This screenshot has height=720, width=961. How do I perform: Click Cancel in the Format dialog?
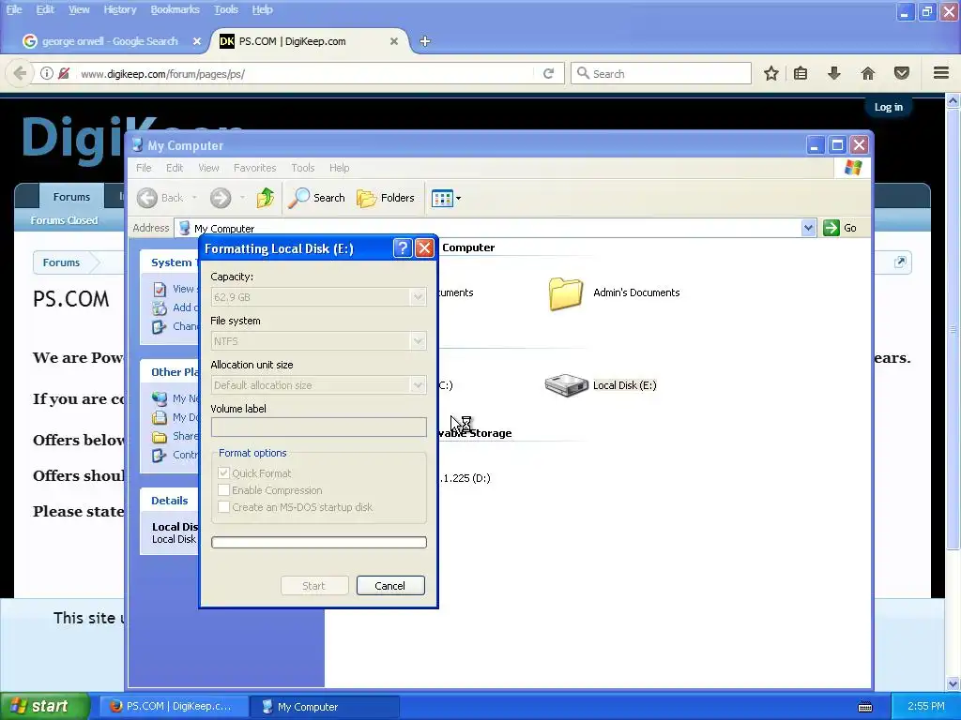click(390, 585)
